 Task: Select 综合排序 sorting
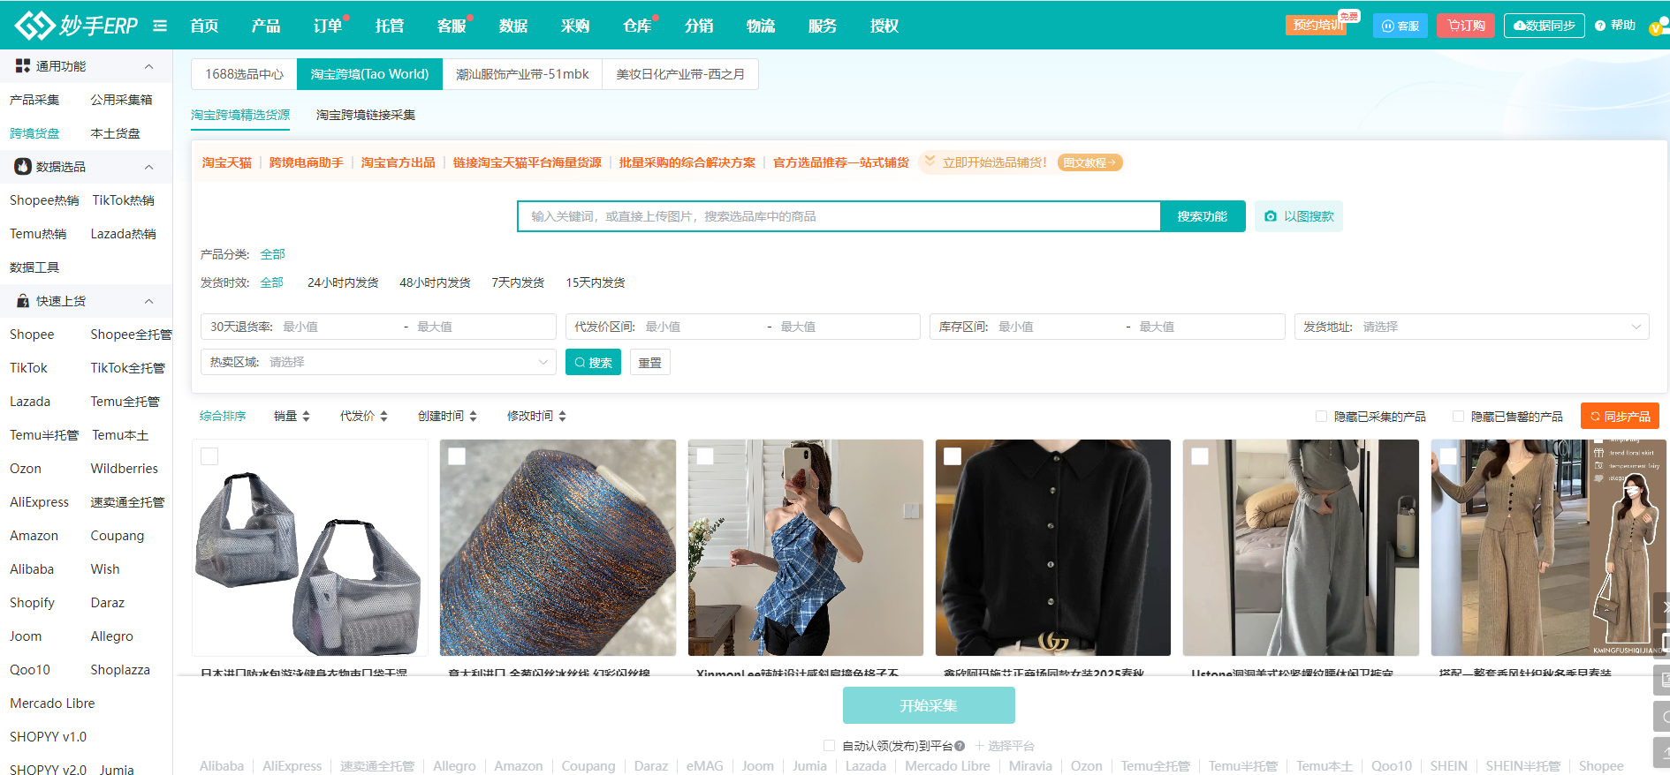click(223, 416)
